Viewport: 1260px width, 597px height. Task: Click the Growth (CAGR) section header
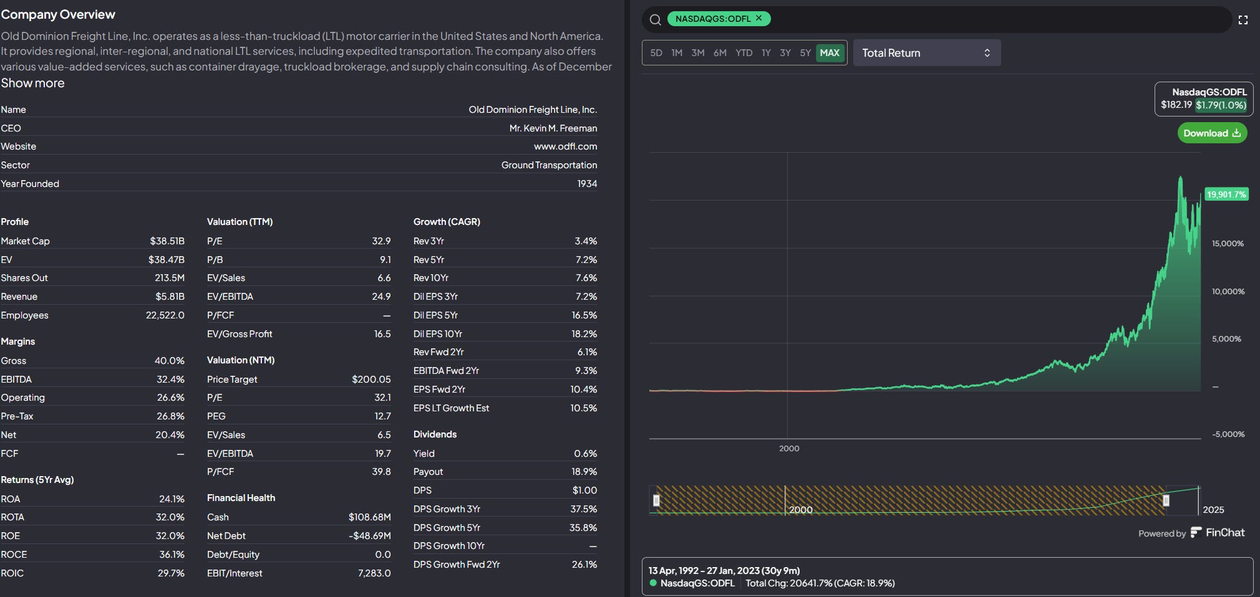(447, 222)
